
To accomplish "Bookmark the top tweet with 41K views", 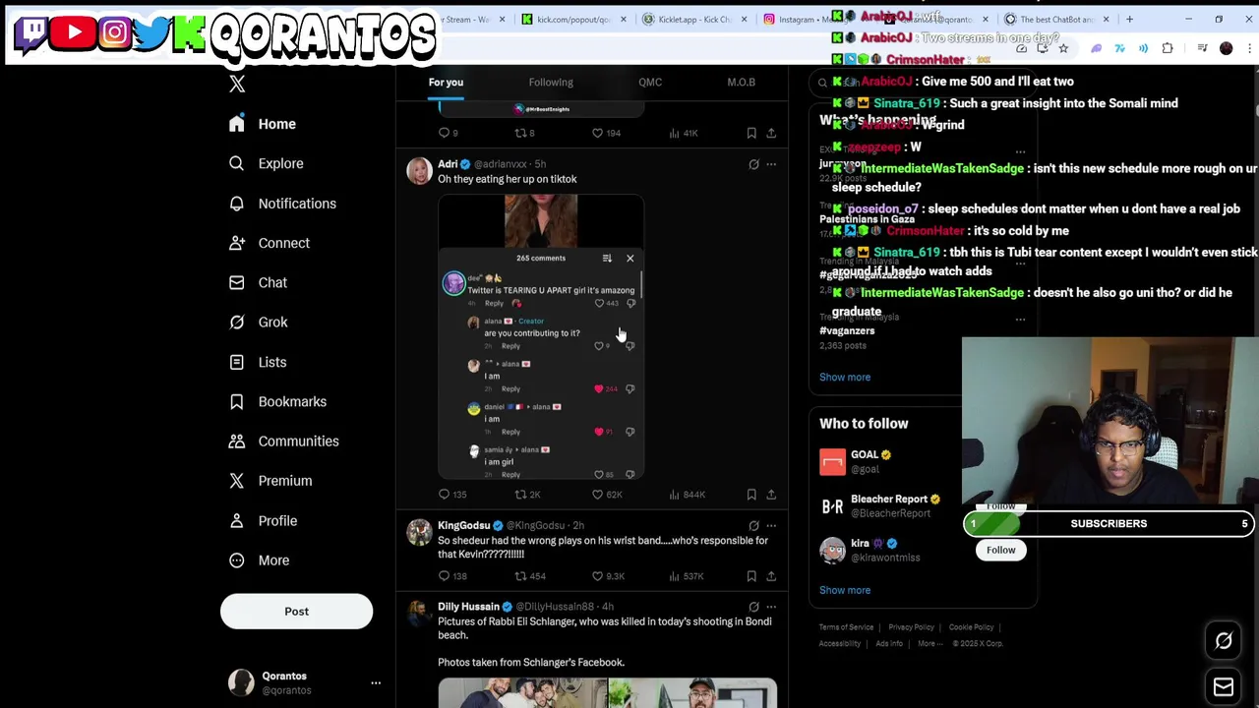I will tap(751, 133).
